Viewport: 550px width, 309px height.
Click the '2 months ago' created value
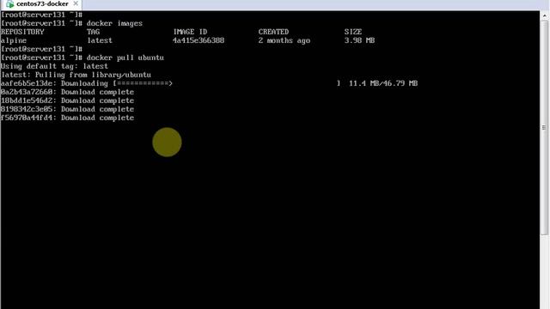[x=284, y=40]
